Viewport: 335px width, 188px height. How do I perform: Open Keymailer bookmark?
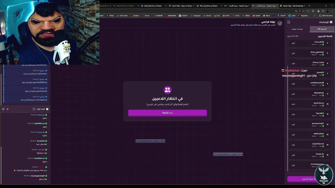(303, 16)
